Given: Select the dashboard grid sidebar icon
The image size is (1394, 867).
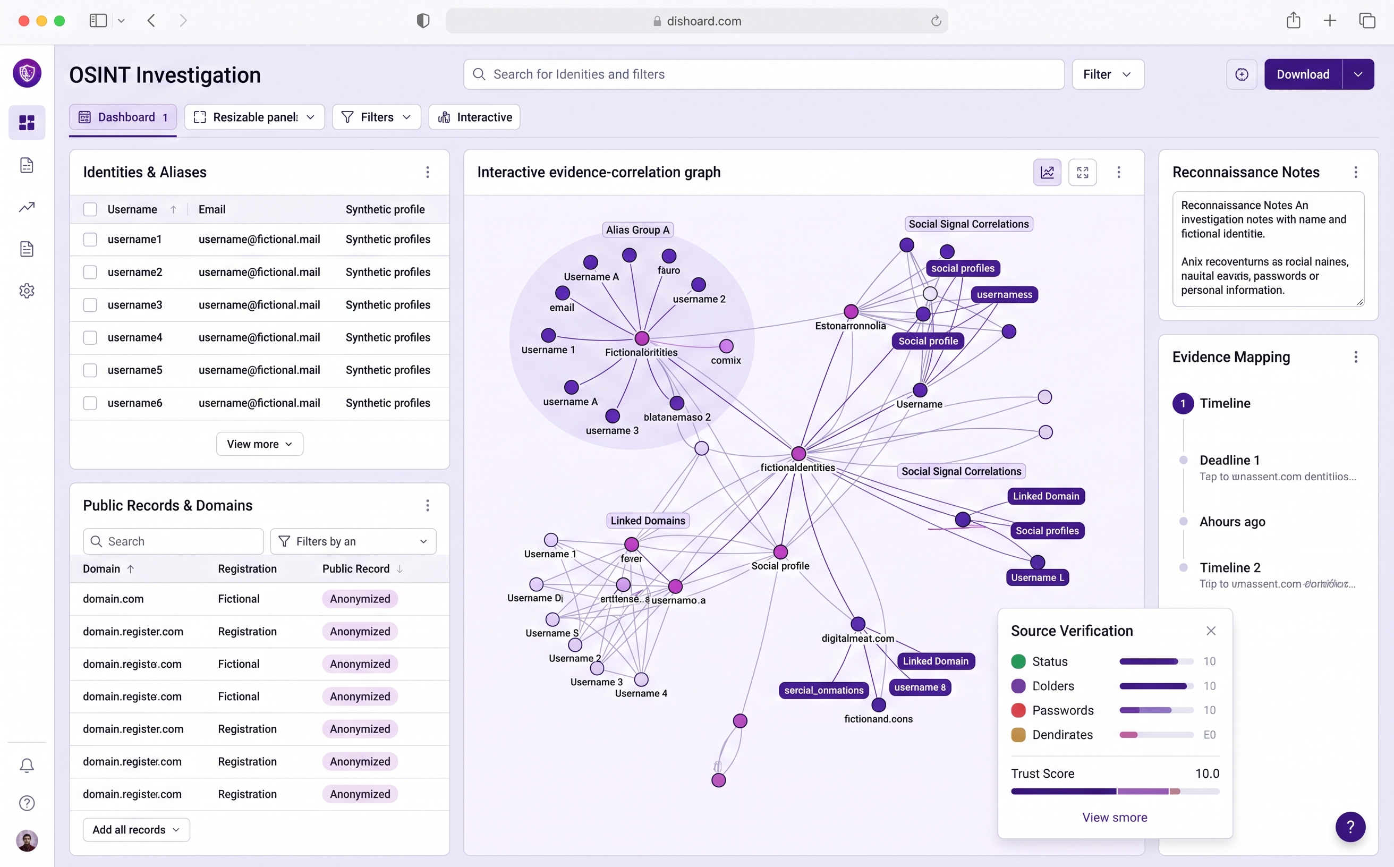Looking at the screenshot, I should coord(27,122).
